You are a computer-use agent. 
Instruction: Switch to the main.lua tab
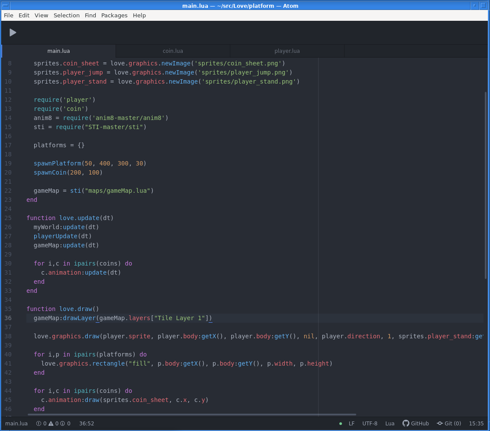click(58, 51)
